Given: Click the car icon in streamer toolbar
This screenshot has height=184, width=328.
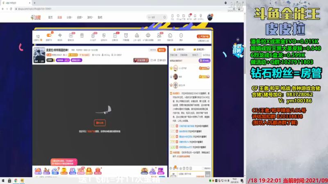Looking at the screenshot, I should click(137, 36).
